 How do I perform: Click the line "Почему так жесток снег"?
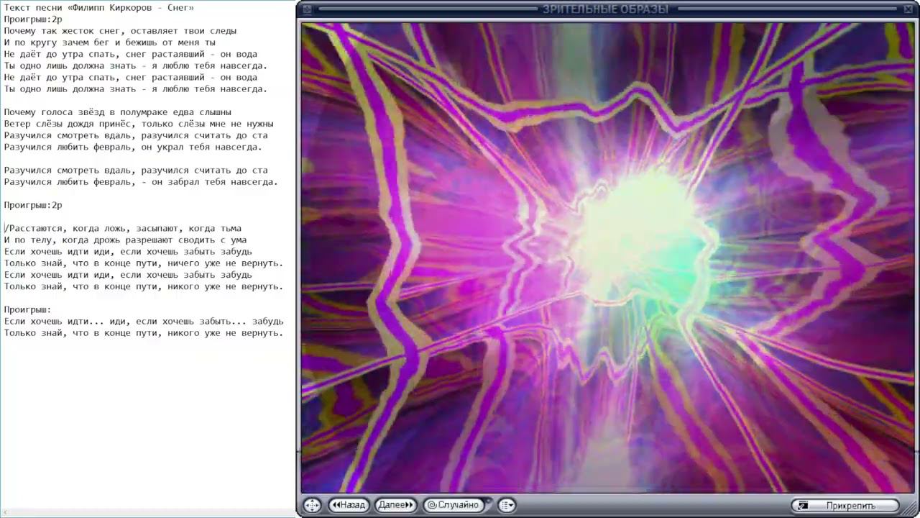[x=120, y=31]
